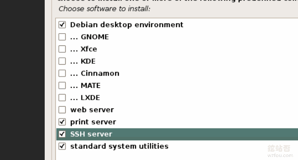Enable the LXDE checkbox

[62, 97]
